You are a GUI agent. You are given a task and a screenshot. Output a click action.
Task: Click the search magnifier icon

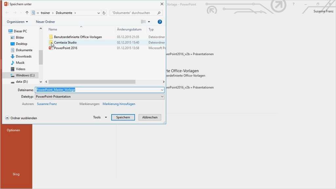pos(159,13)
